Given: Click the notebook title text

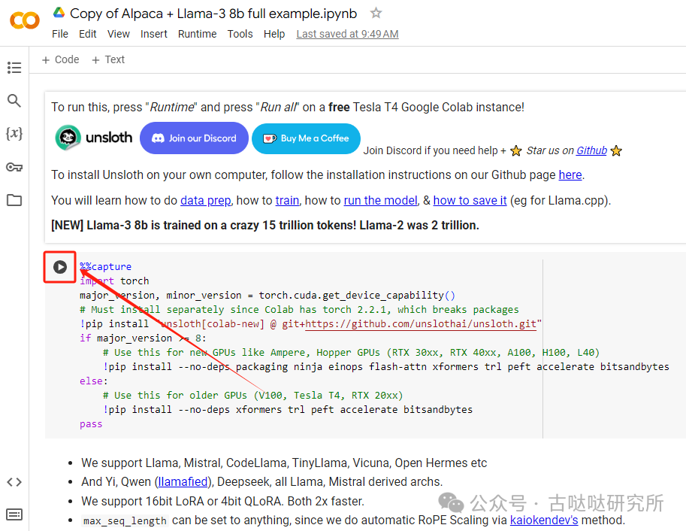Looking at the screenshot, I should (213, 14).
